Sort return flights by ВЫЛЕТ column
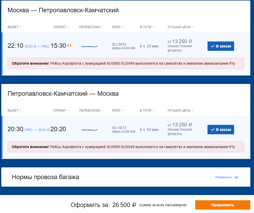The width and height of the screenshot is (254, 213). pos(15,110)
